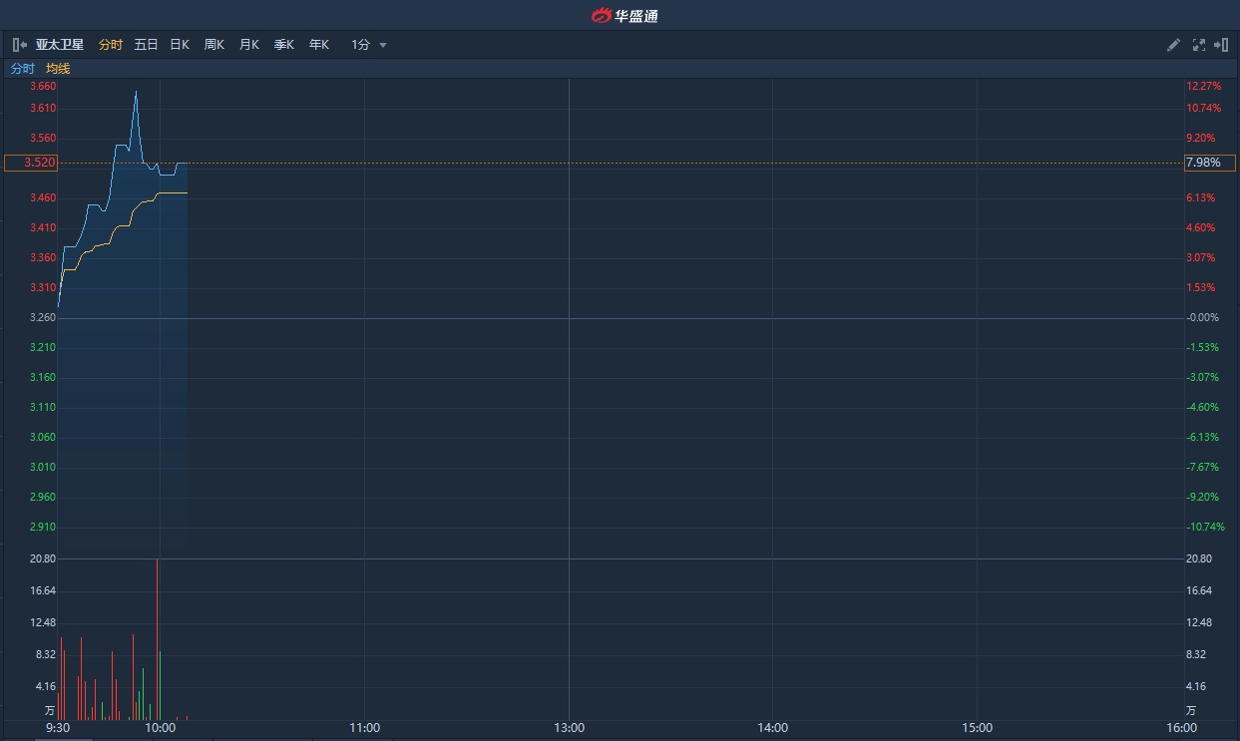Collapse the right side panel icon
Viewport: 1240px width, 741px height.
[x=1221, y=45]
